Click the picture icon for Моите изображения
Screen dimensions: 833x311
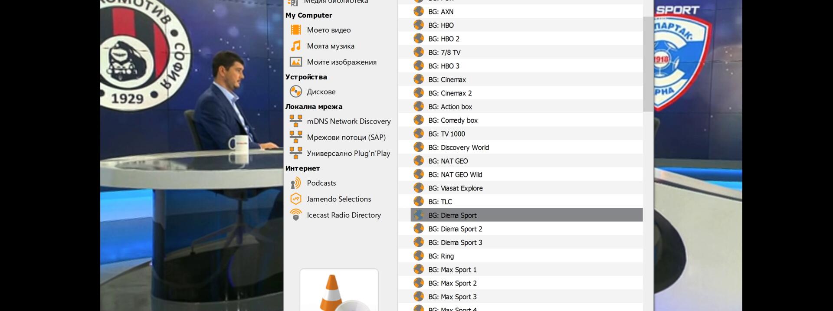pos(296,62)
